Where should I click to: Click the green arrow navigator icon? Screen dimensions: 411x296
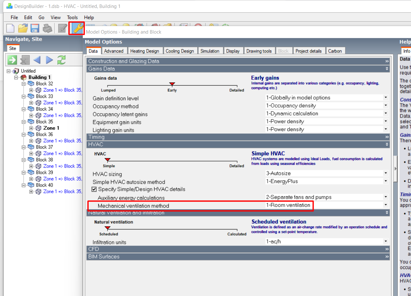(12, 60)
